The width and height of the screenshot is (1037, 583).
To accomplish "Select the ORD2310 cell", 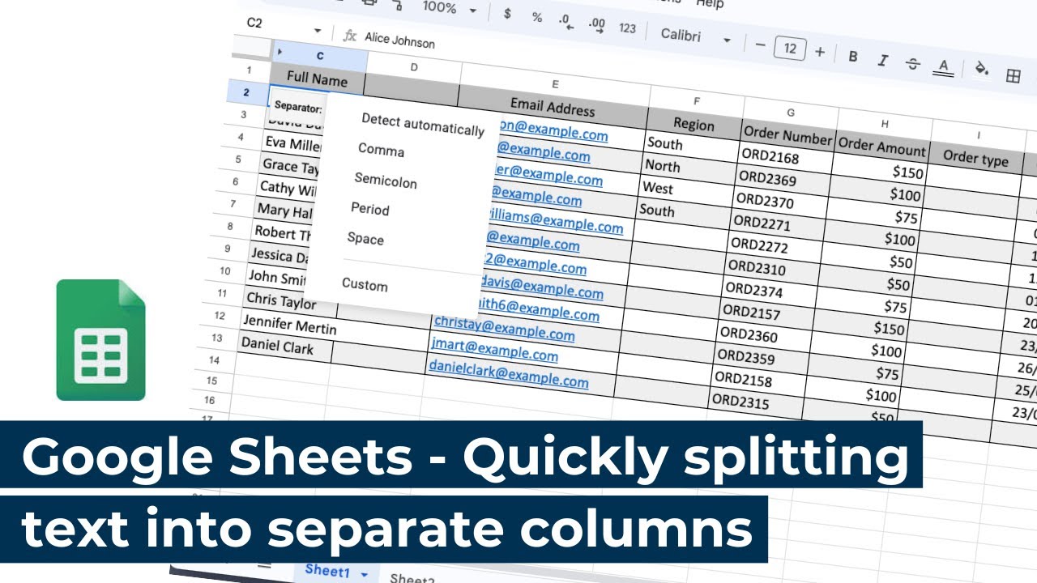I will click(772, 267).
